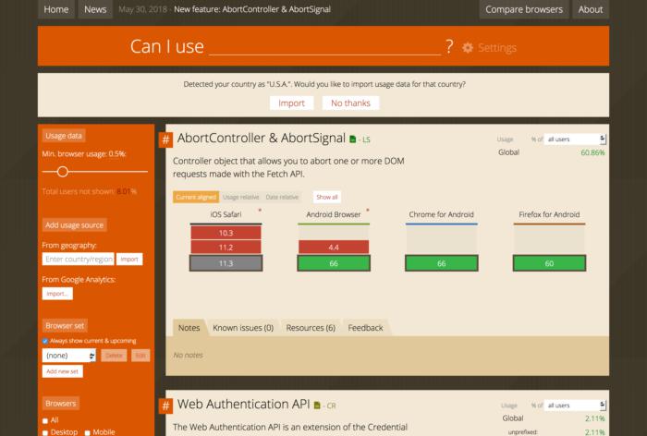
Task: Open News in top navigation
Action: click(x=95, y=9)
